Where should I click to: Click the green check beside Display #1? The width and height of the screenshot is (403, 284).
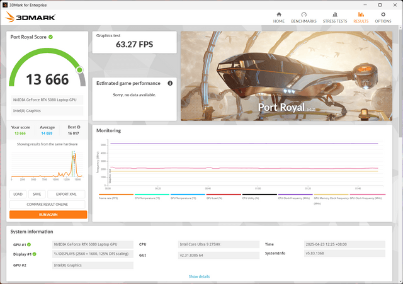point(35,254)
